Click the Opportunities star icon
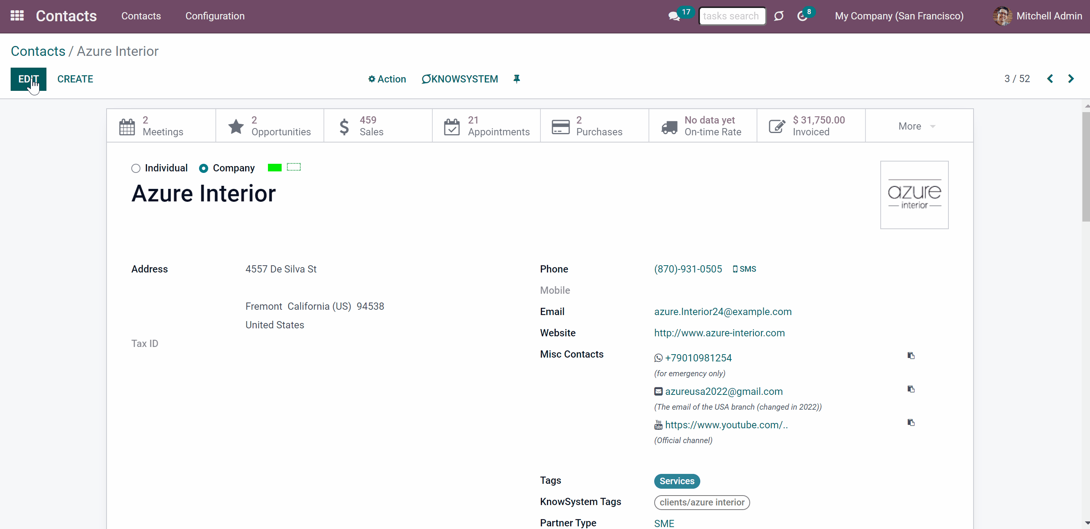Image resolution: width=1090 pixels, height=529 pixels. [x=236, y=126]
